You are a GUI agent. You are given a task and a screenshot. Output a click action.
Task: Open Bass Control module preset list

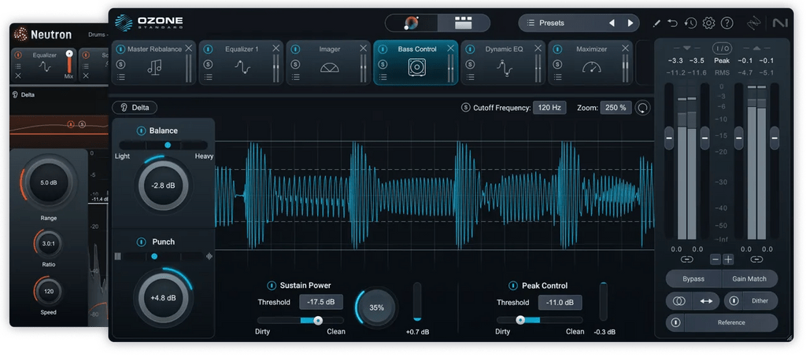tap(383, 78)
